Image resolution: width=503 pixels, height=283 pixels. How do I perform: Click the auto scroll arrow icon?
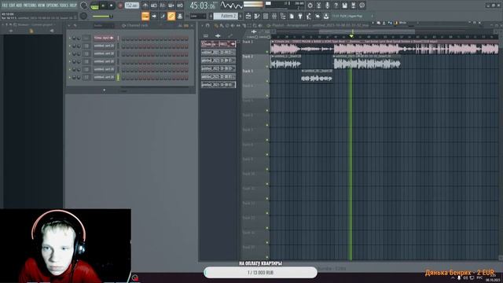tap(154, 16)
